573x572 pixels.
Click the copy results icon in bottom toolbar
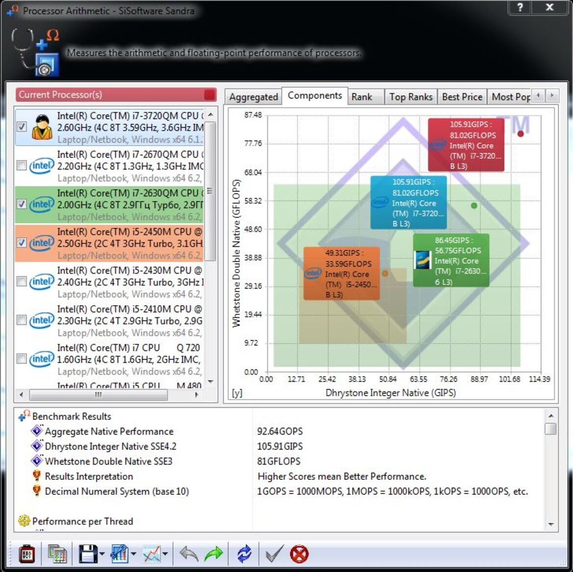tap(57, 554)
